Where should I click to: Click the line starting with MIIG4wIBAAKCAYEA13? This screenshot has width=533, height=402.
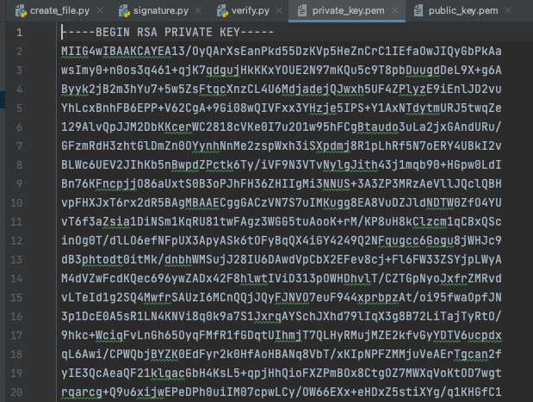point(281,52)
